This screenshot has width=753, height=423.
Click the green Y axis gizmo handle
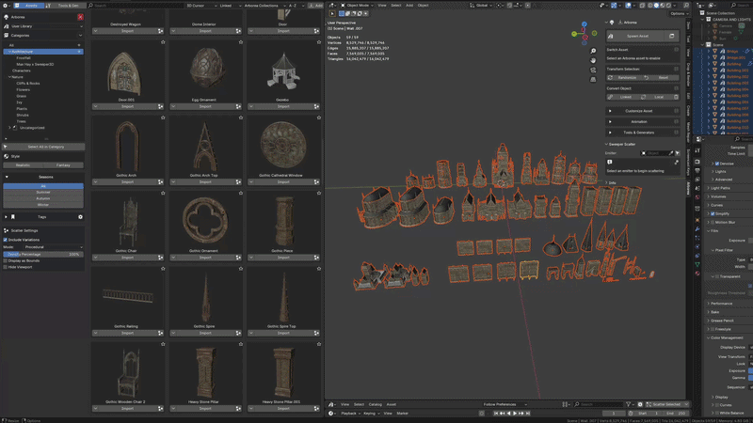tap(574, 34)
